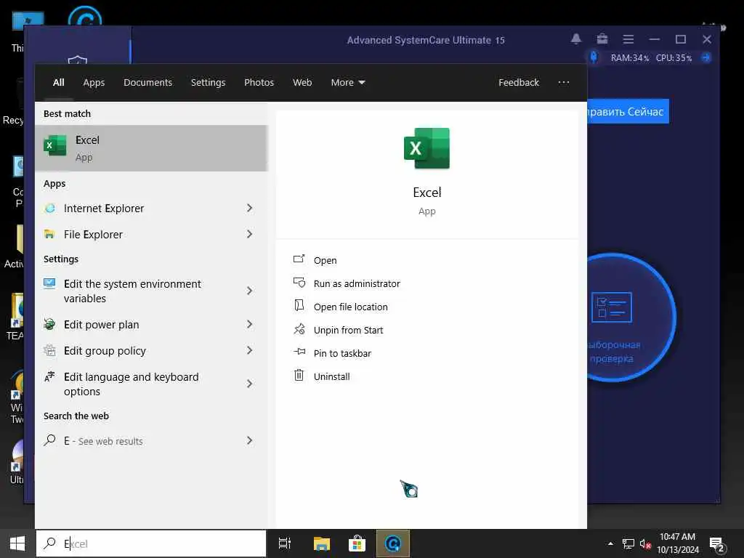This screenshot has height=558, width=744.
Task: Open the toolbox briefcase icon in Advanced SystemCare
Action: point(602,39)
